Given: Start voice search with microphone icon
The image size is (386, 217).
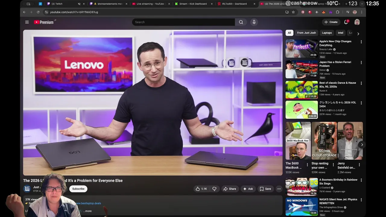Looking at the screenshot, I should [x=254, y=22].
